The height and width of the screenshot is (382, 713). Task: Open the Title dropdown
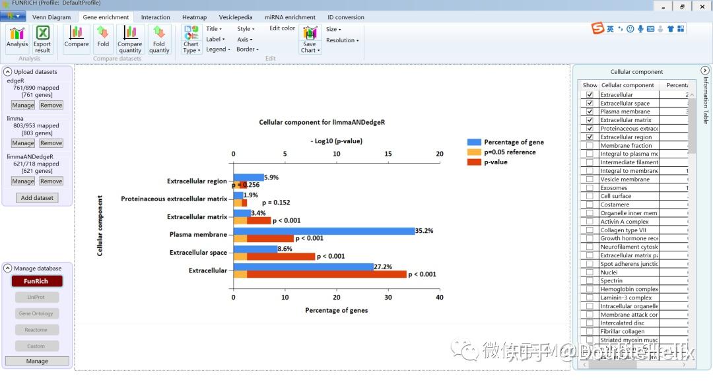(x=214, y=28)
